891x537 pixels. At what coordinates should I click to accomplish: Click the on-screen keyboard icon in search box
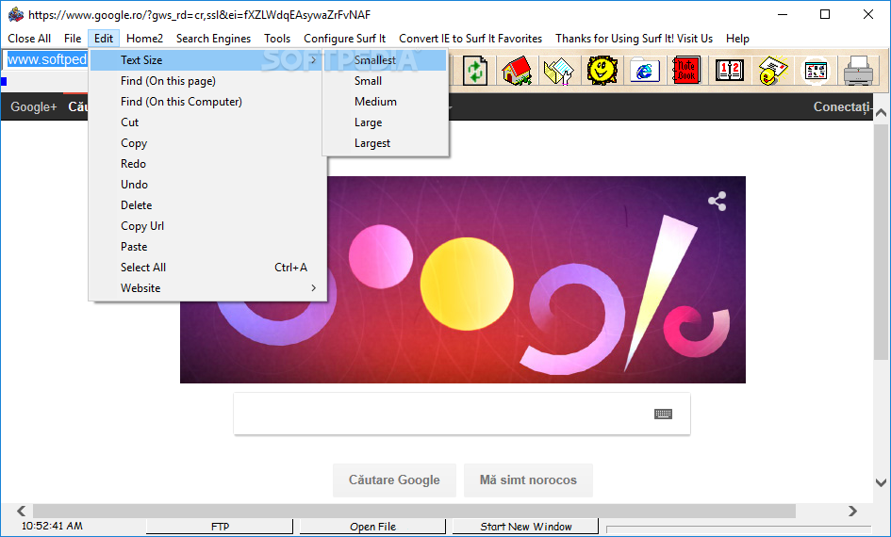click(x=663, y=414)
